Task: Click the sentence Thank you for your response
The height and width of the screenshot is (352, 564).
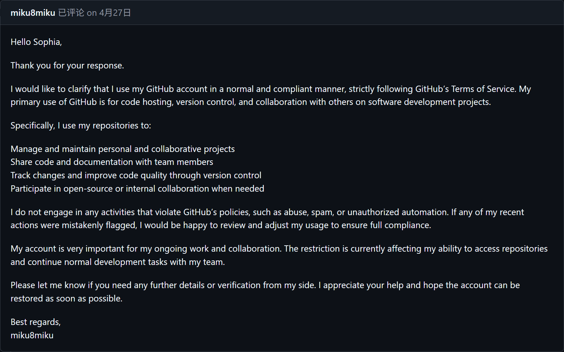Action: (67, 66)
